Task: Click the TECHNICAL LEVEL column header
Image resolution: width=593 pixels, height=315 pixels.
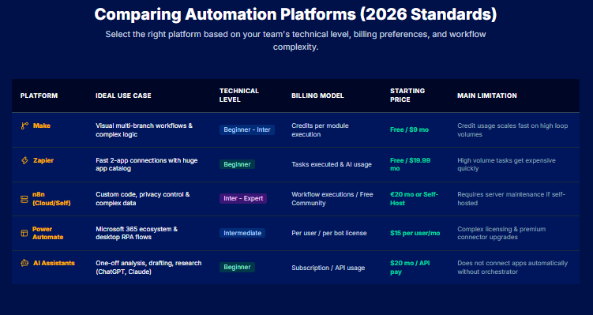Action: click(239, 96)
